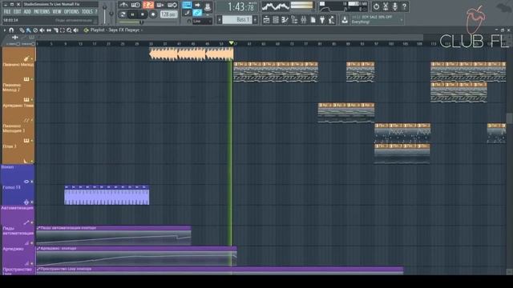Click the record button
The image size is (513, 288).
click(x=153, y=14)
